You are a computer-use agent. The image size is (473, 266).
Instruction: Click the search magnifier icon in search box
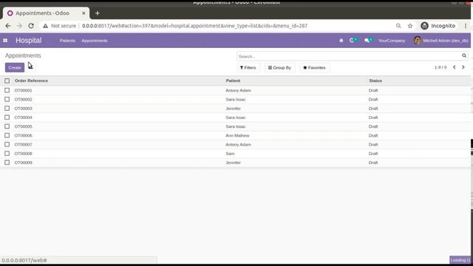(x=464, y=56)
